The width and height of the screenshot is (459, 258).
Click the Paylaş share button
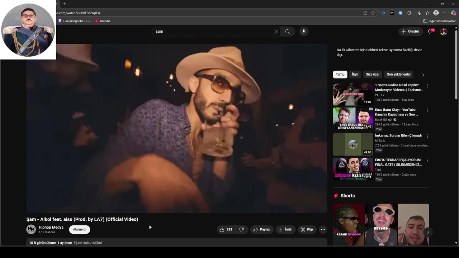[261, 230]
